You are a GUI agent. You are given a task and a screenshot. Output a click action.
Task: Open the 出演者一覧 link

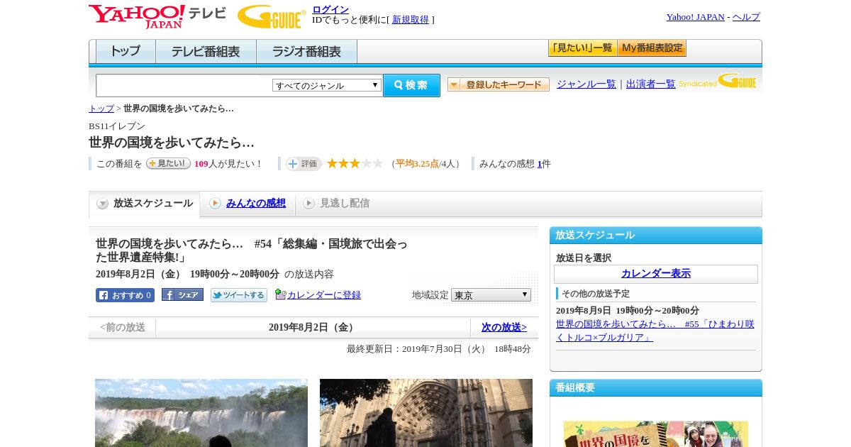651,84
